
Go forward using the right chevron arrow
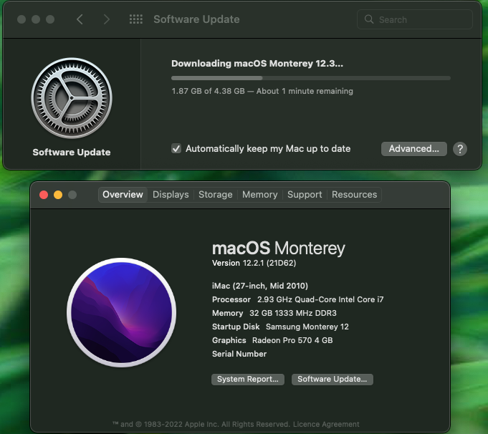(107, 19)
